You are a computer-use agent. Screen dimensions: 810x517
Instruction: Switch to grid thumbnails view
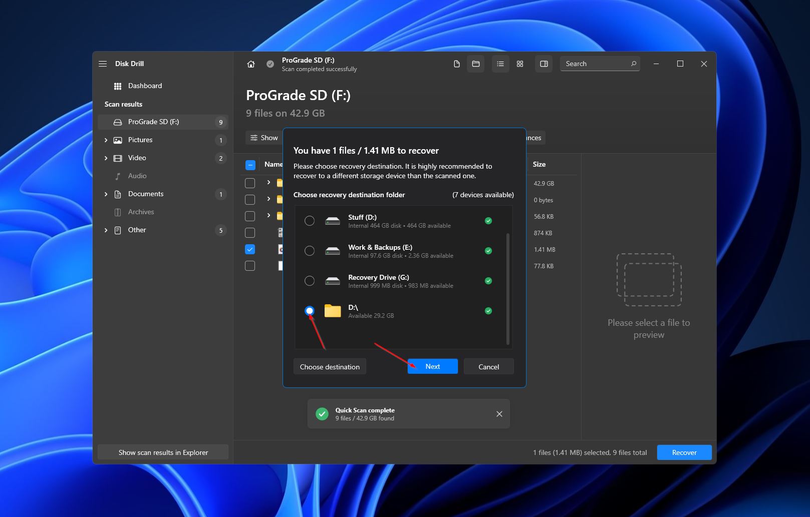tap(520, 64)
